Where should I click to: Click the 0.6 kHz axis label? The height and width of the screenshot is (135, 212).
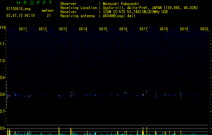3,128
